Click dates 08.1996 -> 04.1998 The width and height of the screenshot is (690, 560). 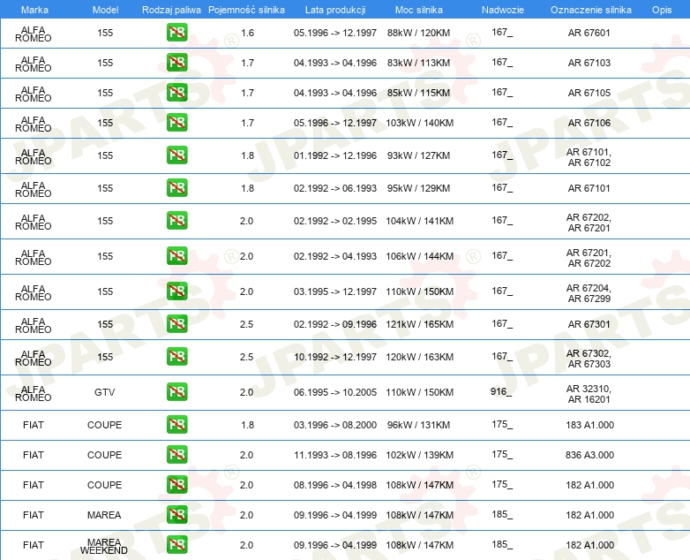pyautogui.click(x=335, y=485)
